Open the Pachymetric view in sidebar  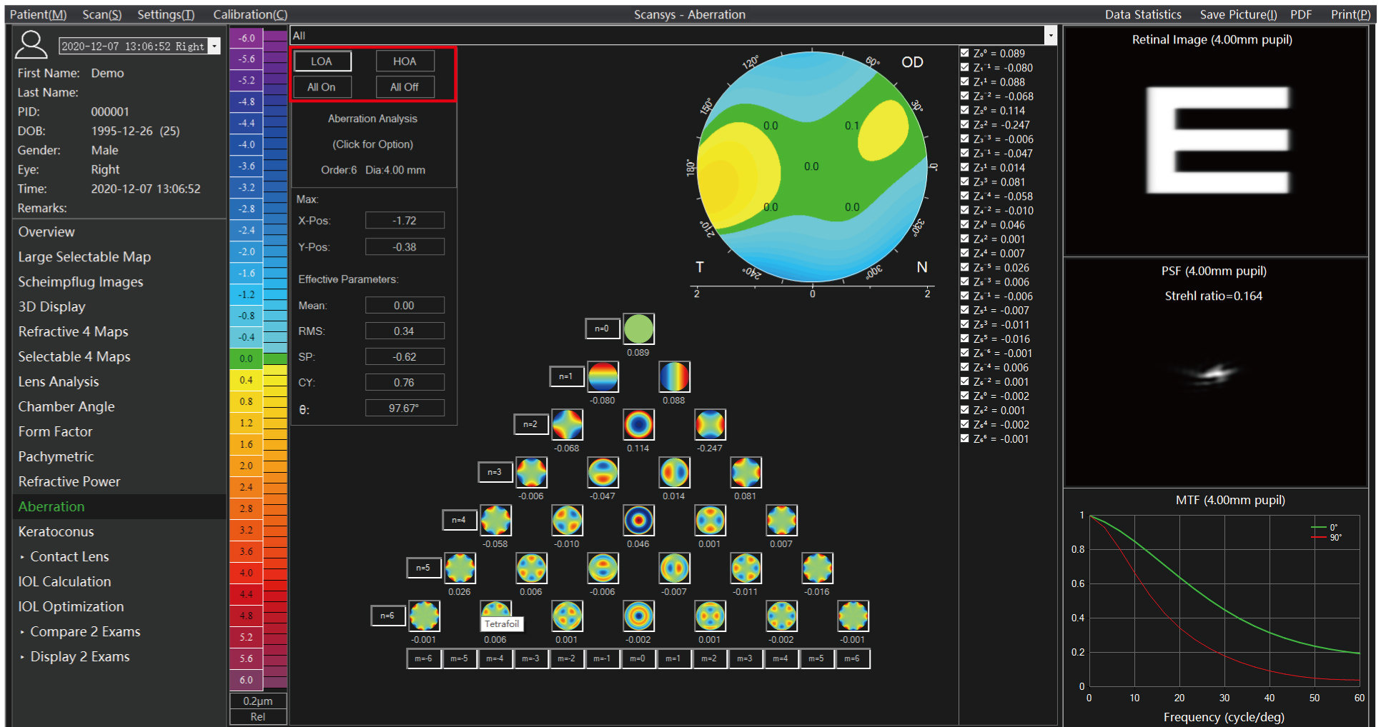point(56,456)
